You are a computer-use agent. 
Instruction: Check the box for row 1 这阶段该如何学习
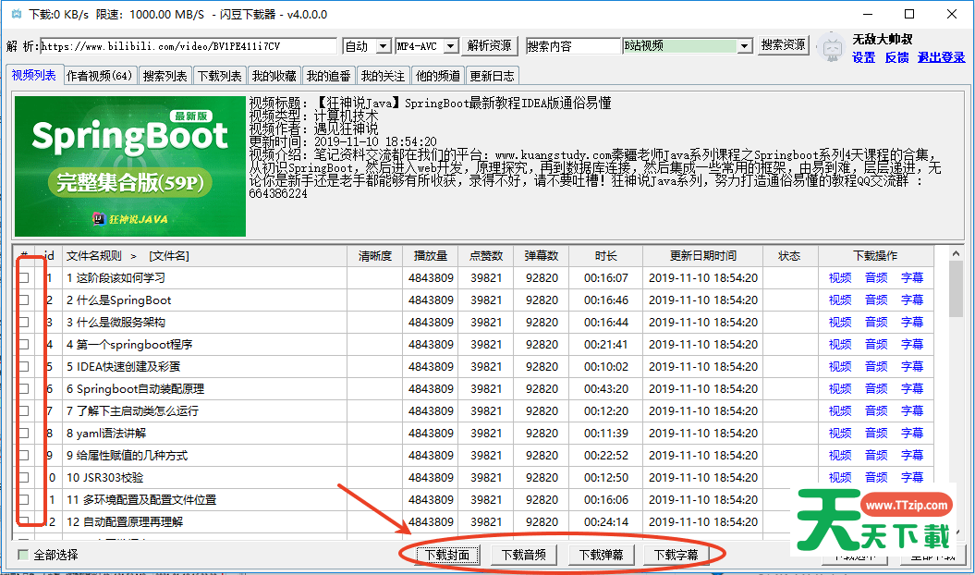25,278
